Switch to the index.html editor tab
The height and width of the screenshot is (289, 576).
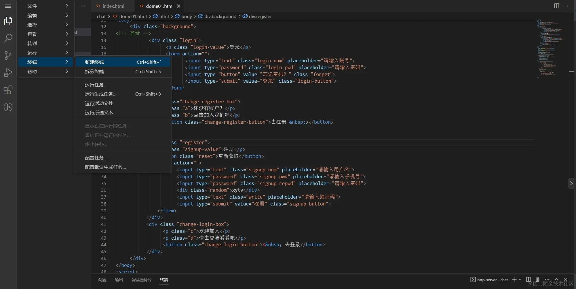[113, 6]
